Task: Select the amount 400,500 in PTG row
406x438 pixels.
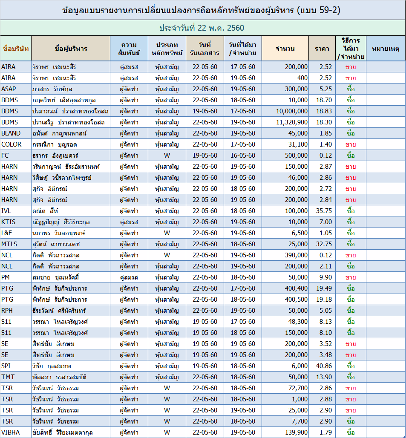Action: coord(296,300)
